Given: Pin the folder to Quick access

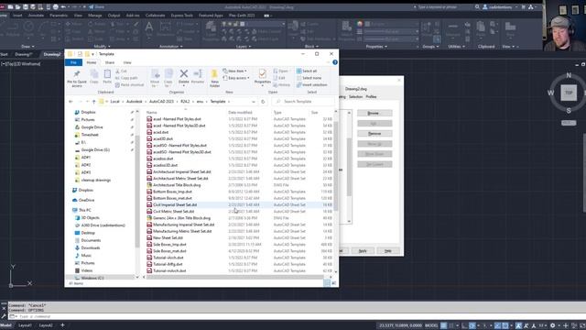Looking at the screenshot, I should 77,78.
